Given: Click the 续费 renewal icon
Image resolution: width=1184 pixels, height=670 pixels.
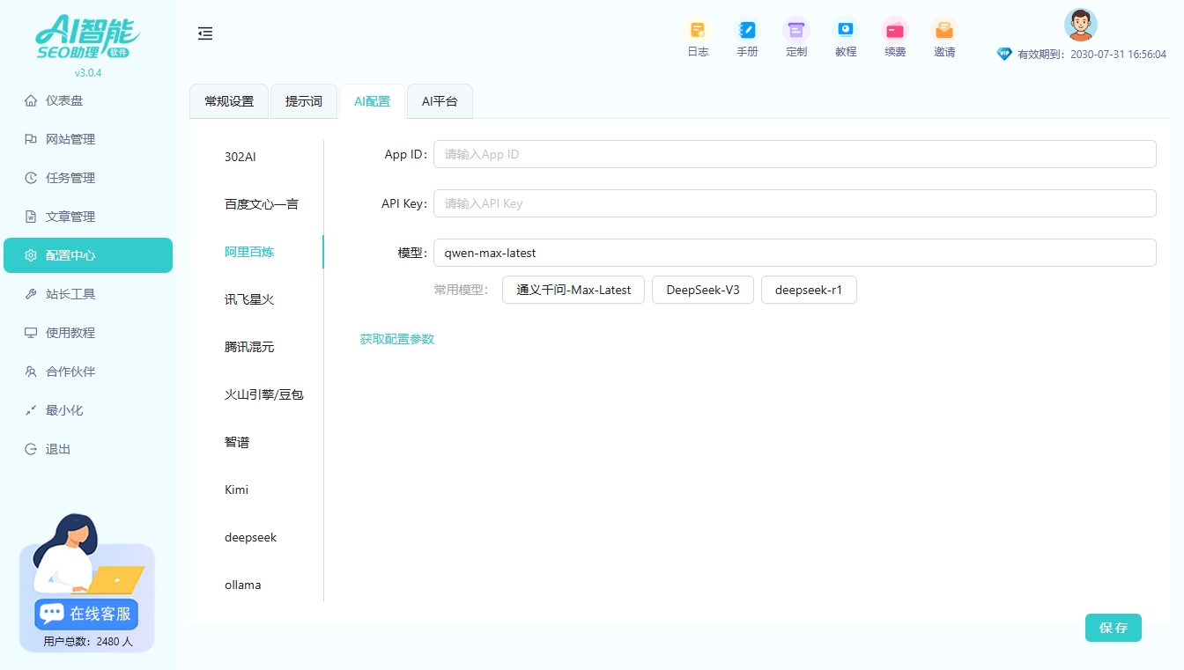Looking at the screenshot, I should [x=895, y=35].
